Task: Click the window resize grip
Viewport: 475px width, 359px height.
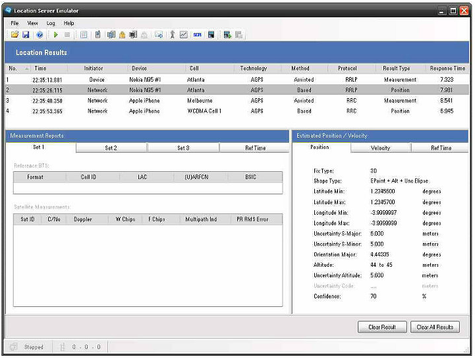Action: 466,350
